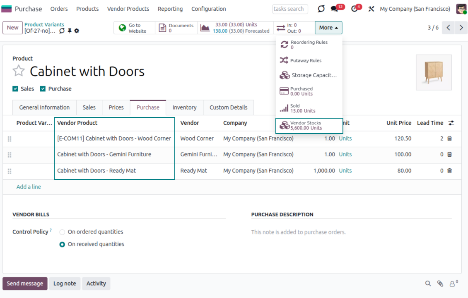468x298 pixels.
Task: Open My Company (San Francisco) company switcher
Action: coord(415,9)
